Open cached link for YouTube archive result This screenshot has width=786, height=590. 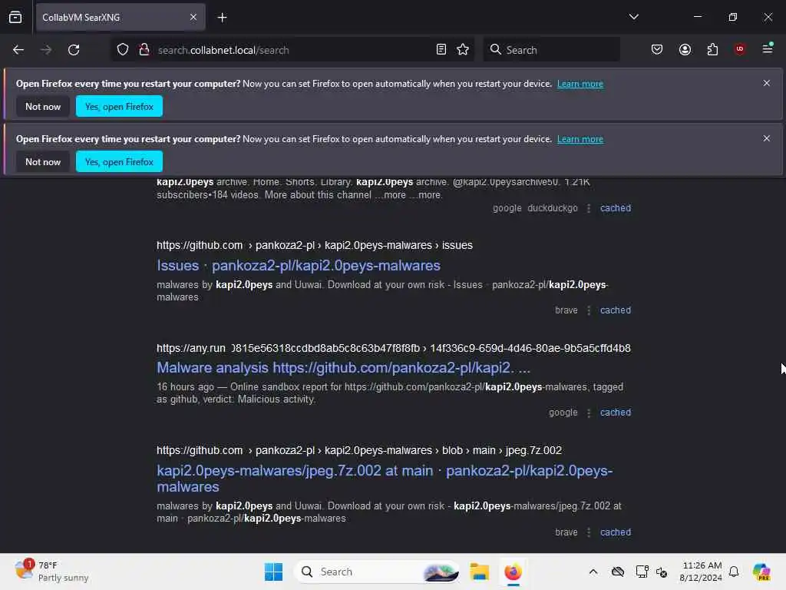[616, 207]
